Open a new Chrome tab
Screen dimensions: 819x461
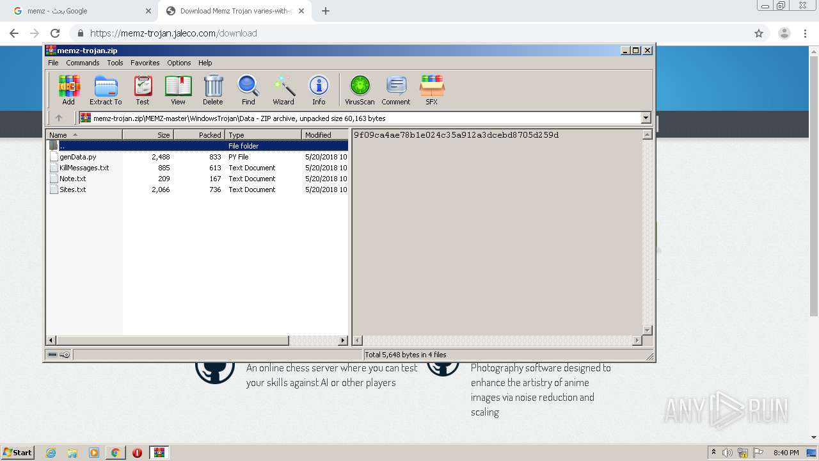326,11
